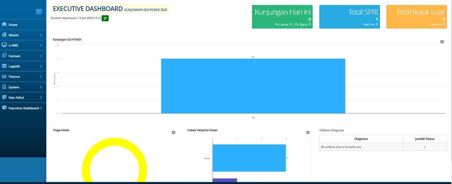The image size is (452, 184).
Task: Click the Logistik table icon
Action: pos(4,66)
